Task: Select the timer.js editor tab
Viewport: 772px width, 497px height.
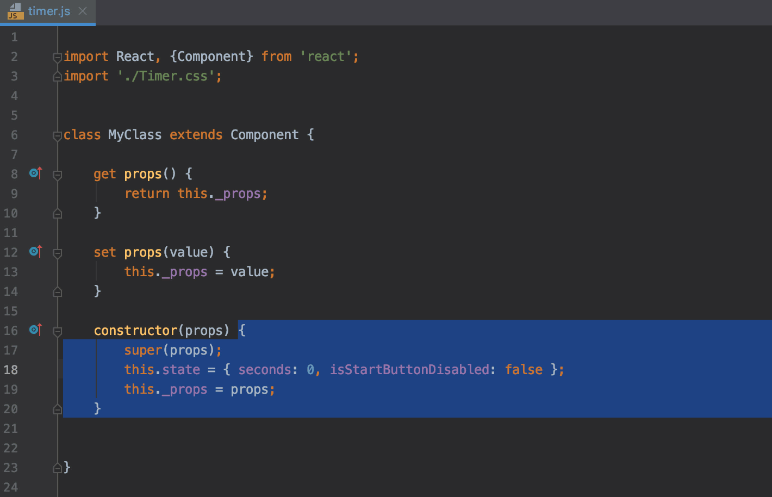Action: click(49, 11)
